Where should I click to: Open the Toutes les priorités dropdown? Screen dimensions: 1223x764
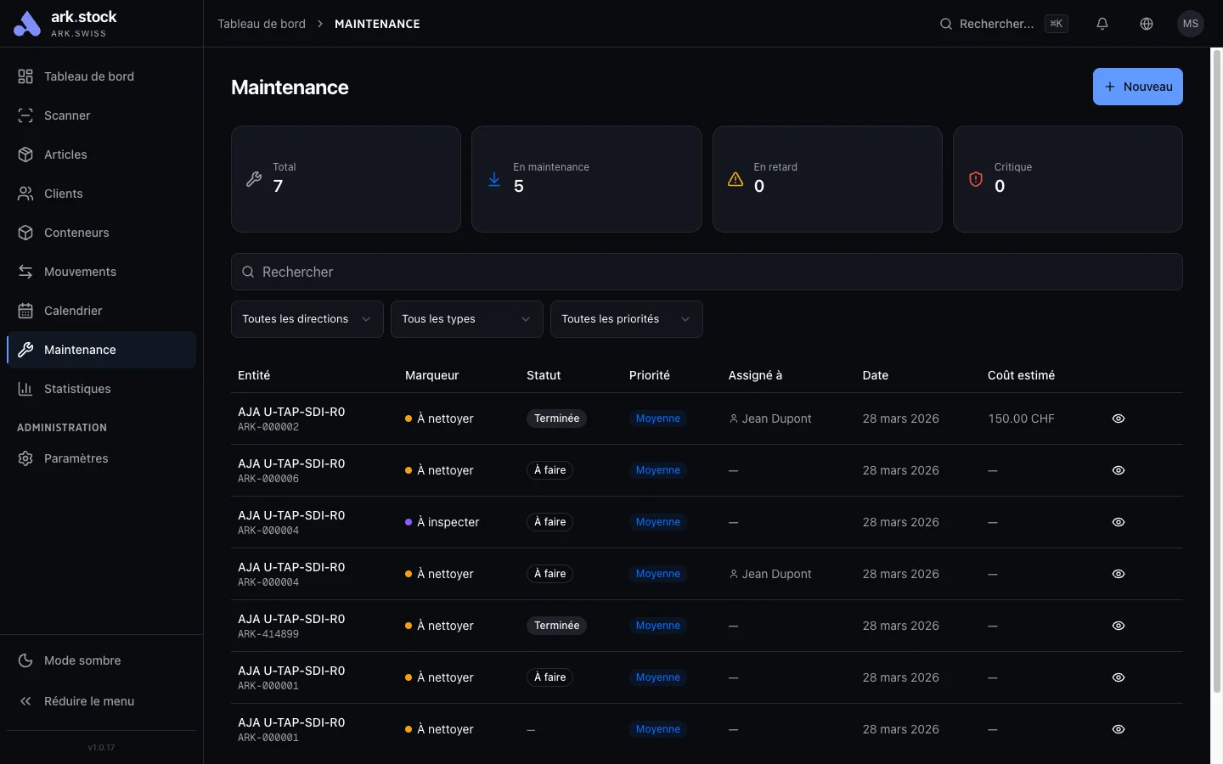tap(626, 319)
